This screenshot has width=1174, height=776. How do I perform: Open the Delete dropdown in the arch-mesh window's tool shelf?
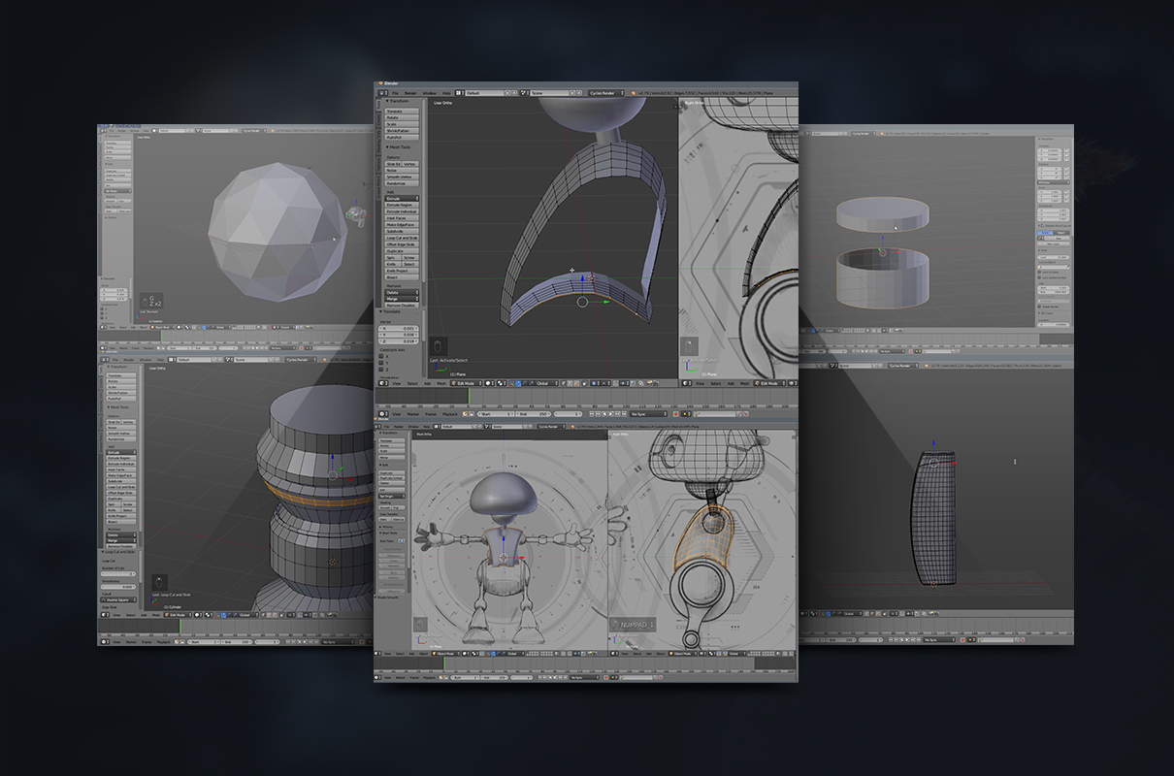click(402, 292)
